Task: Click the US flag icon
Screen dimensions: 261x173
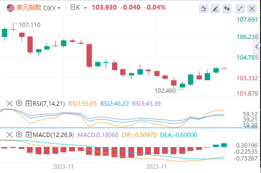Action: click(11, 8)
